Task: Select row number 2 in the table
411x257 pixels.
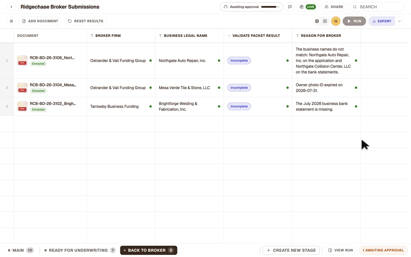Action: pyautogui.click(x=7, y=88)
